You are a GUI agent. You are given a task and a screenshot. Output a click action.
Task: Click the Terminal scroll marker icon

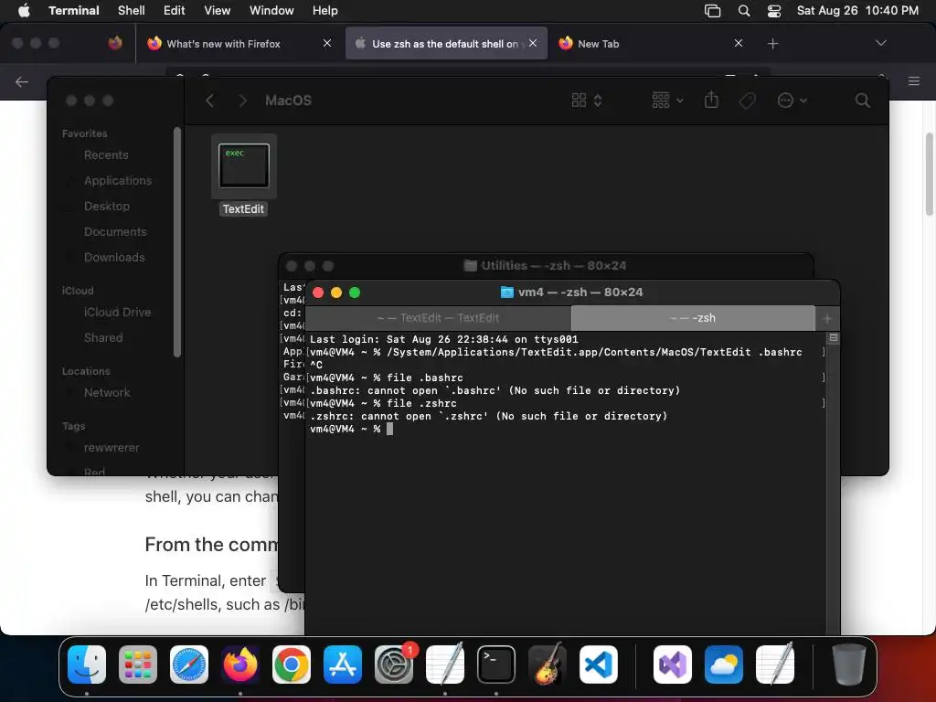click(834, 338)
